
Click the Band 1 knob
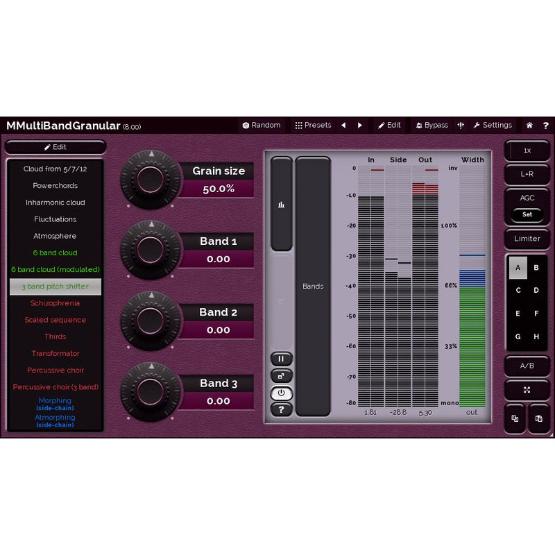(151, 250)
